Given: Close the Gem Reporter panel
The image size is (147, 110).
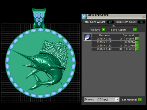Looking at the screenshot, I should click(144, 16).
